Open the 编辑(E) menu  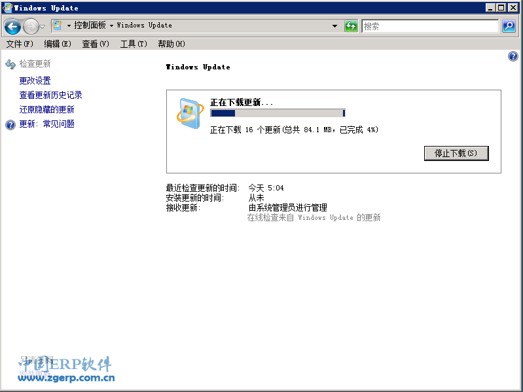(x=58, y=44)
